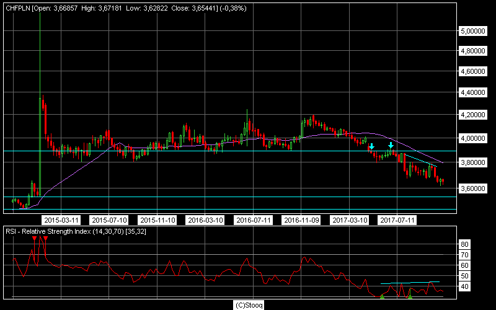Click the 4,00000 price axis label
Viewport: 496px width, 310px height.
(473, 138)
